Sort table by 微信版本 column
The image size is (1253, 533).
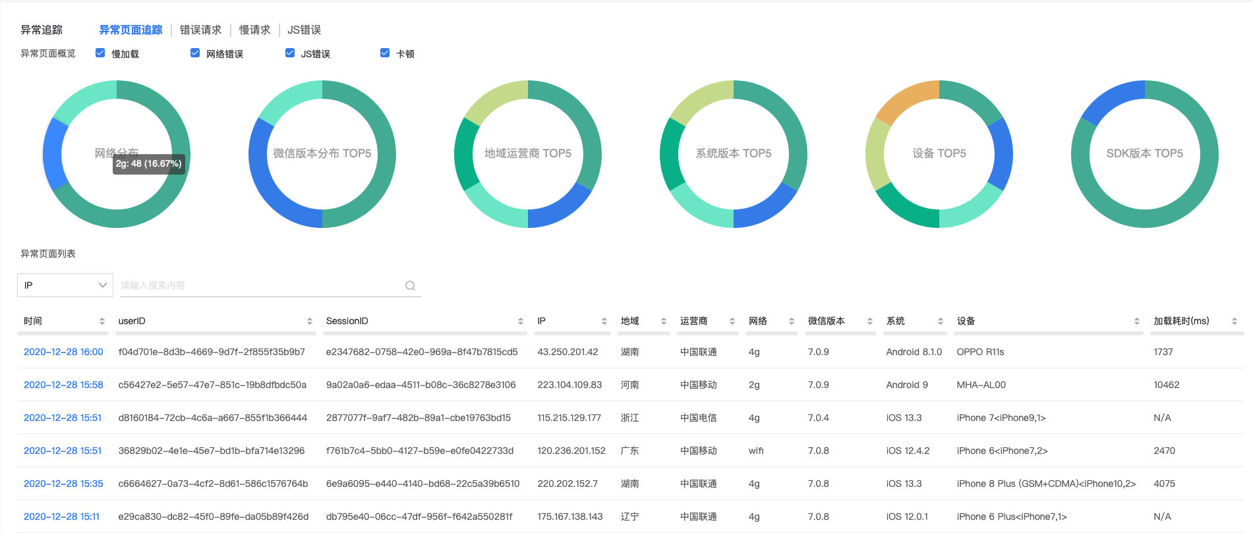[x=869, y=321]
